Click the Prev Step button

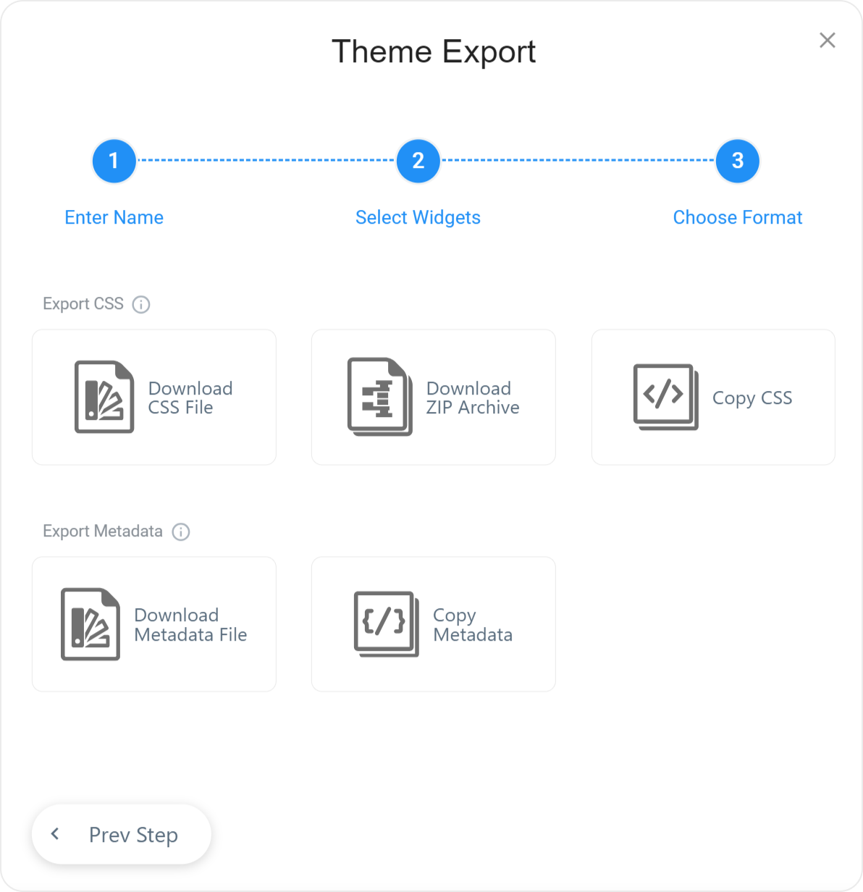[121, 834]
